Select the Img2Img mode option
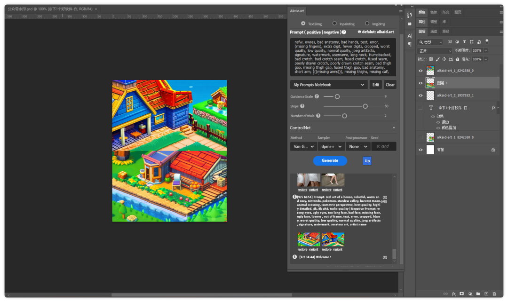 367,24
